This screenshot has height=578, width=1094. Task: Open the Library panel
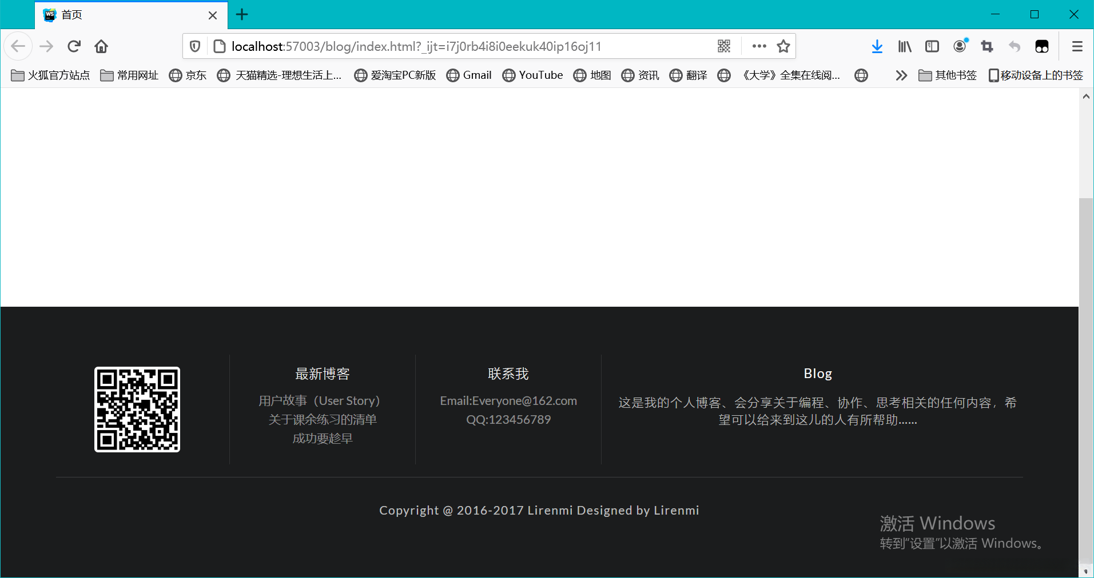click(x=904, y=46)
